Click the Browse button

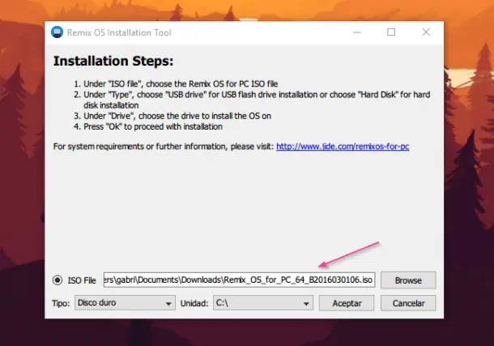408,280
